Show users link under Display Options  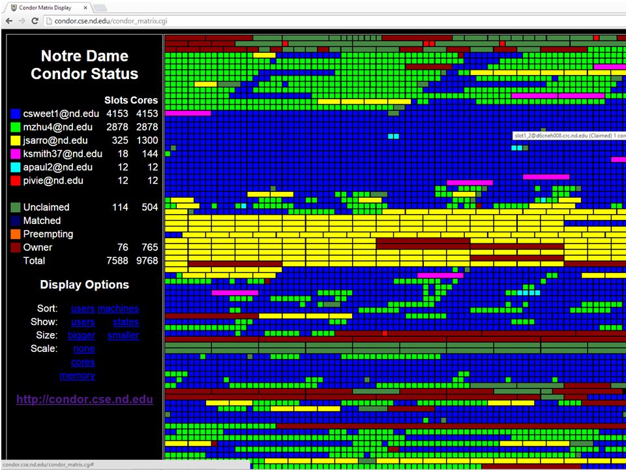(83, 322)
